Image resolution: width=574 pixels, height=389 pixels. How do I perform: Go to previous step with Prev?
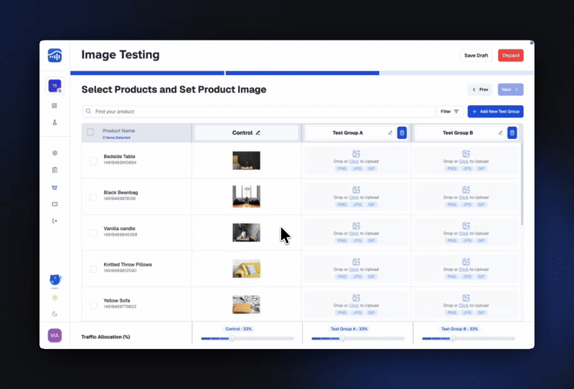pyautogui.click(x=481, y=90)
